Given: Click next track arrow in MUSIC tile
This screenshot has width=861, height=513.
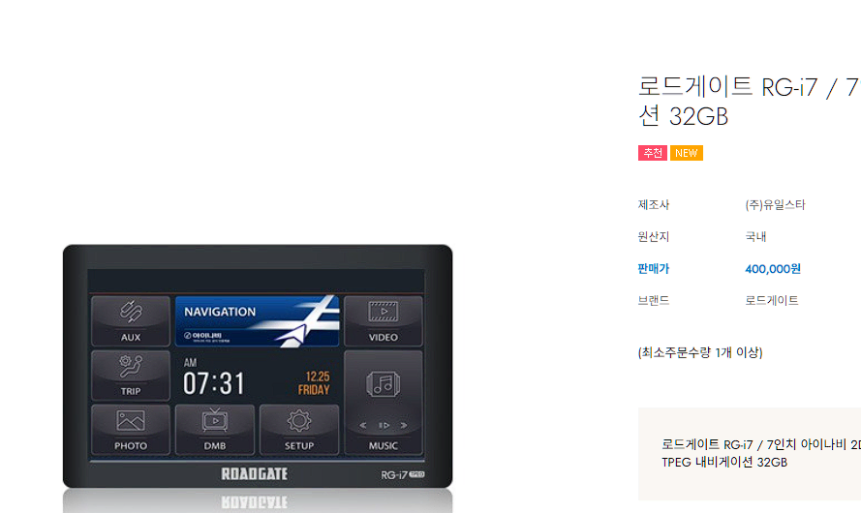Looking at the screenshot, I should 404,425.
